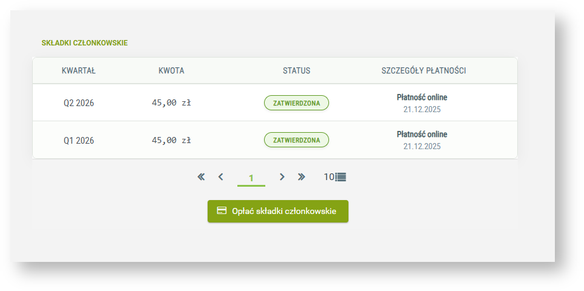Go to the next page arrow
Screen dimensions: 584x291
click(282, 177)
